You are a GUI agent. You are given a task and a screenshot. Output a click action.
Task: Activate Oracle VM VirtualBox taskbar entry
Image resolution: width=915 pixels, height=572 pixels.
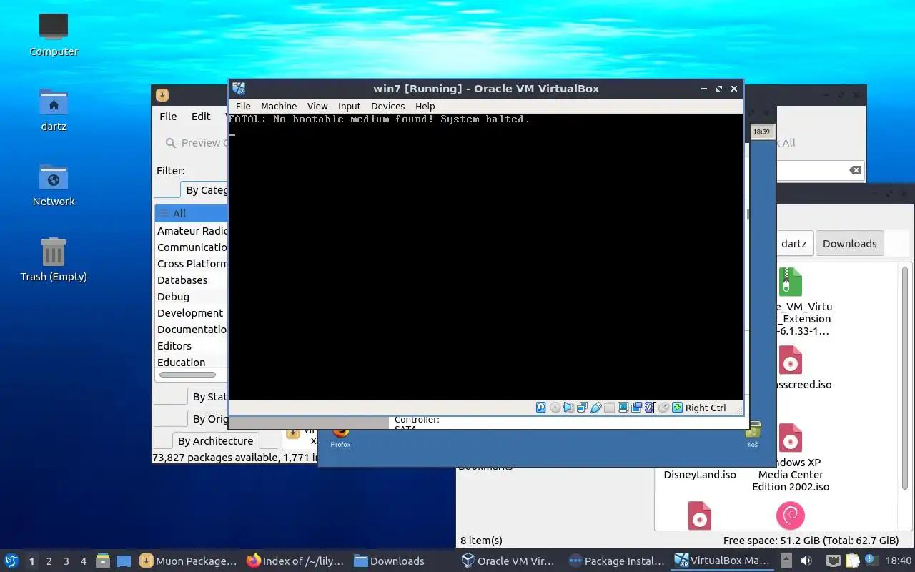(x=510, y=561)
